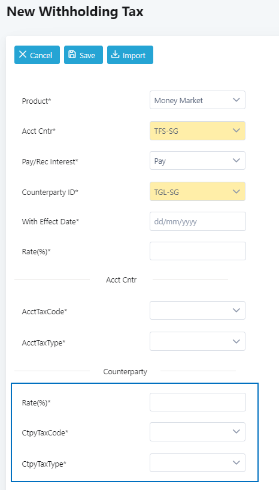Click the Acct Cntr chevron arrow

click(x=236, y=130)
